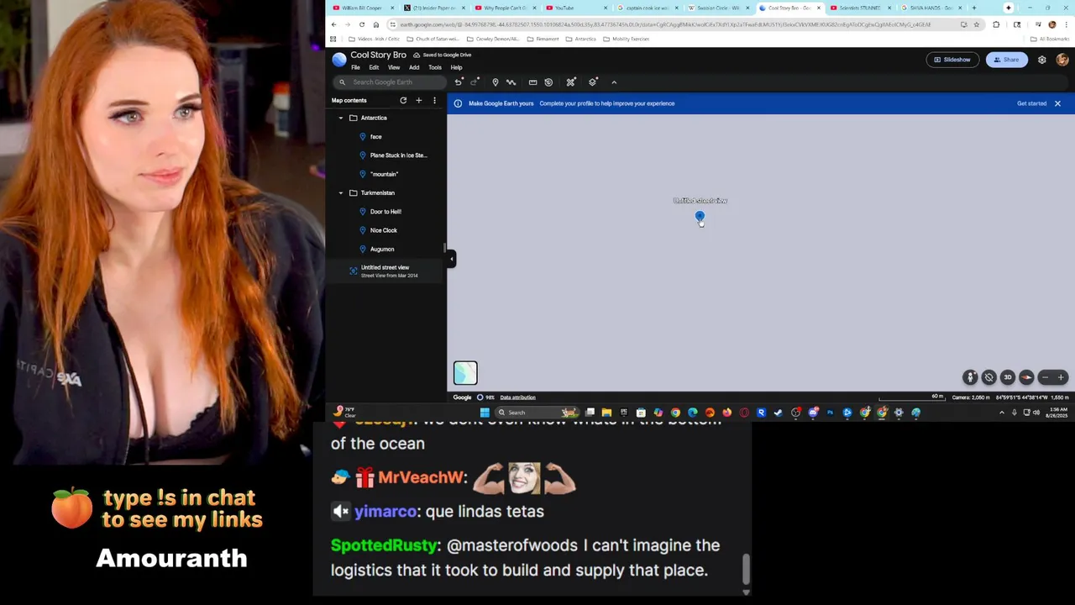Screen dimensions: 1075x605
Task: Click the blue street view map pin
Action: [700, 218]
